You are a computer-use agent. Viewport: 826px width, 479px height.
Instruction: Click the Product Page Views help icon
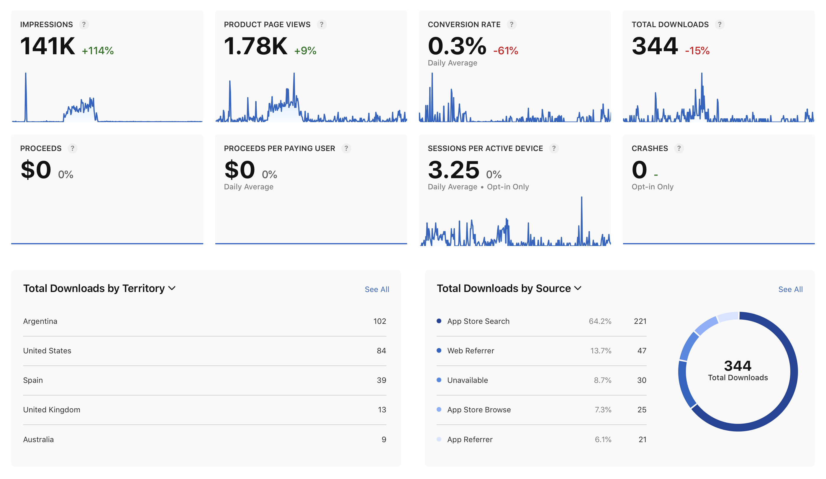322,24
